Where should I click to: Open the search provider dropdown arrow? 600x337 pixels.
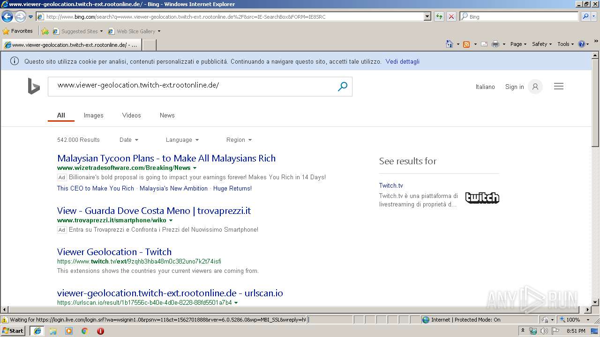click(x=594, y=16)
